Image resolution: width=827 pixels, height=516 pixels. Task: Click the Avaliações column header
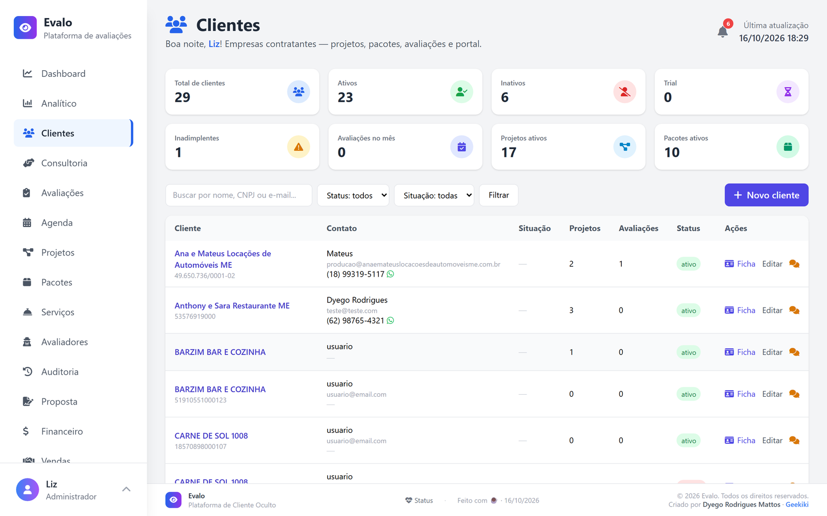pos(638,228)
